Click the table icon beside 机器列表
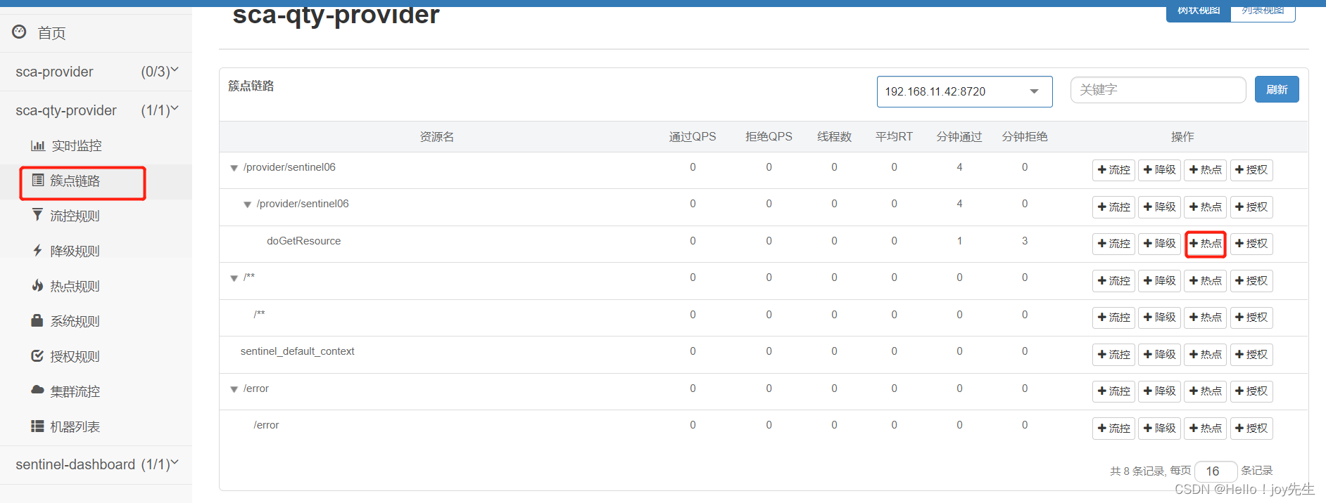The height and width of the screenshot is (503, 1326). click(37, 426)
